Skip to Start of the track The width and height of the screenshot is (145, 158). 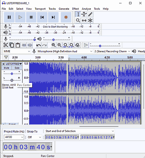(x=42, y=17)
